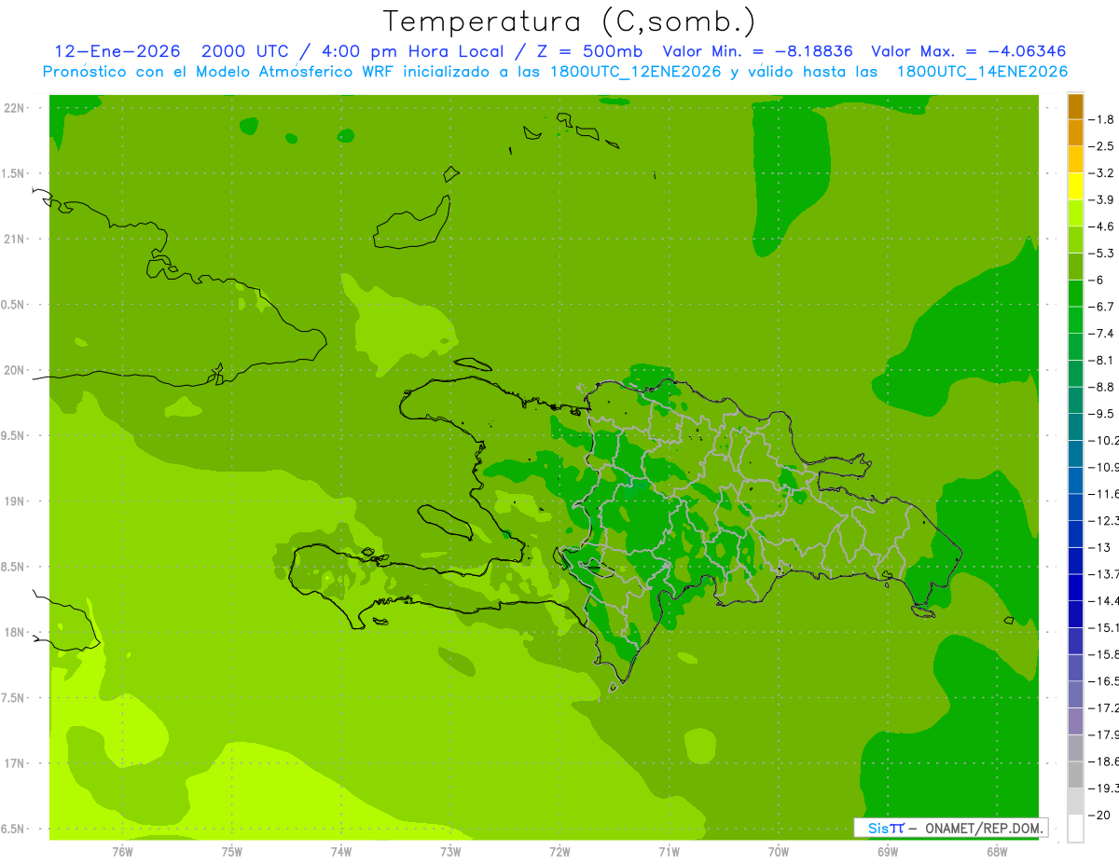The height and width of the screenshot is (864, 1119).
Task: Click the -8.1 colorbar value
Action: click(x=1101, y=360)
